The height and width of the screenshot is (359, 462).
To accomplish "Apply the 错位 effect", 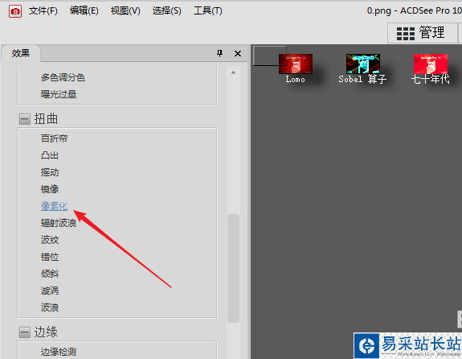I will tap(50, 257).
